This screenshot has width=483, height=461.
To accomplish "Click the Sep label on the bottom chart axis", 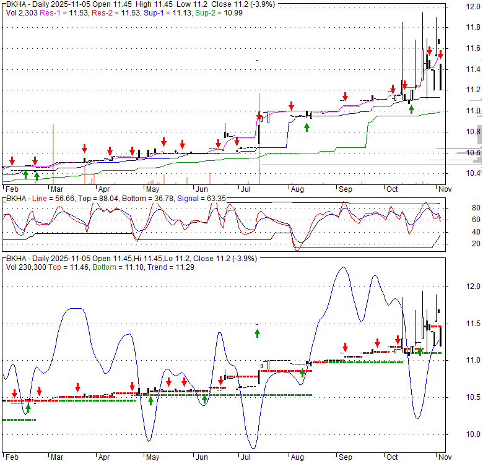I will point(344,457).
